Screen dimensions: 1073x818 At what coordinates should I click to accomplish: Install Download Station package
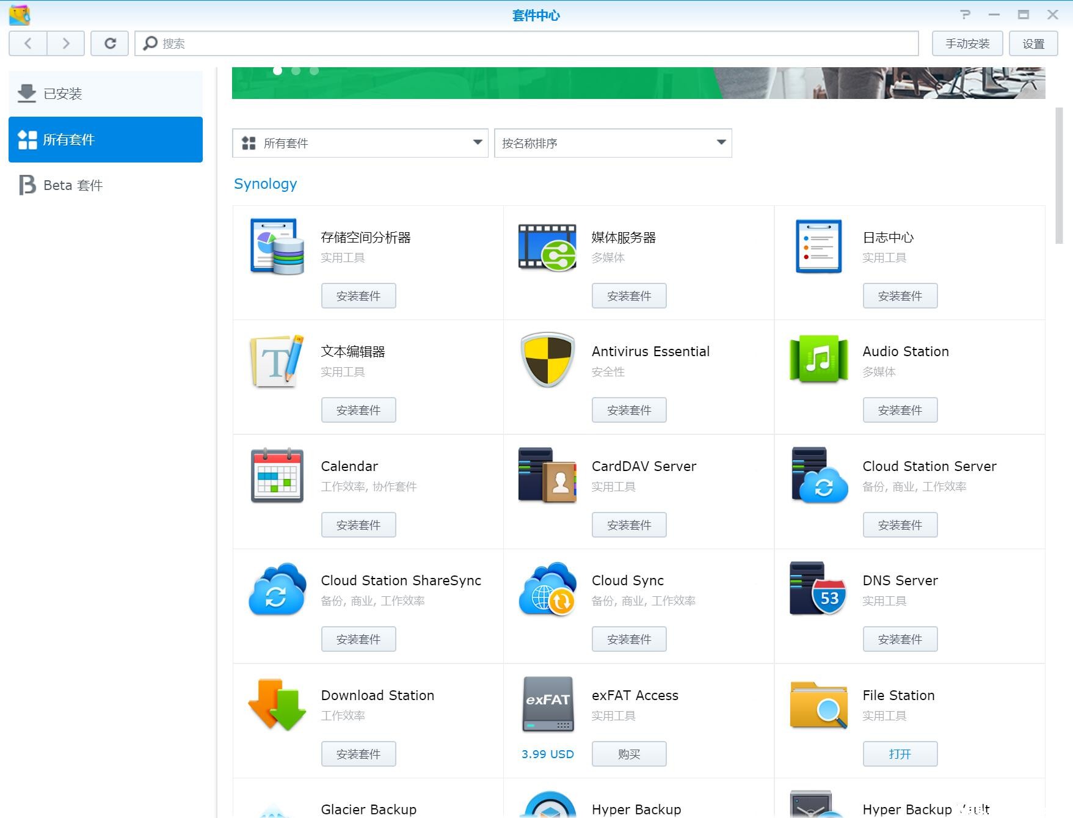[x=358, y=754]
